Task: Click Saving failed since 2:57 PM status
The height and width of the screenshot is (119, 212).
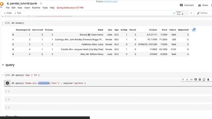Action: click(70, 8)
